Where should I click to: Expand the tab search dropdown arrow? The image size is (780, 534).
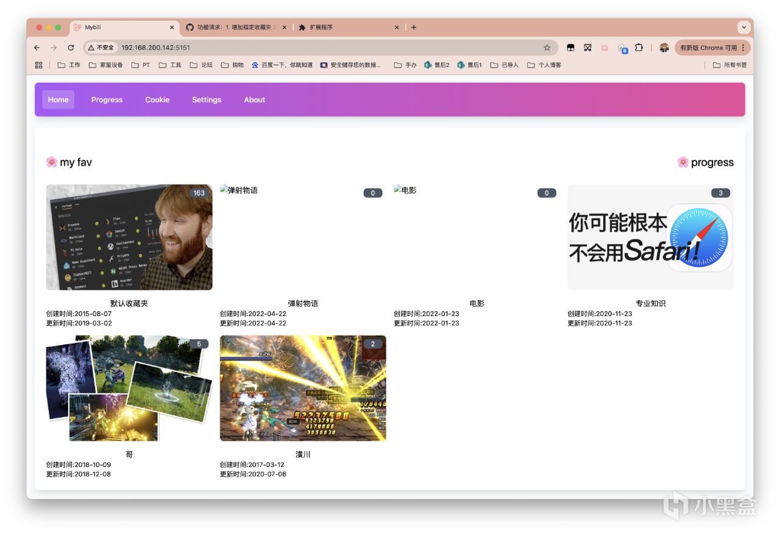tap(743, 27)
